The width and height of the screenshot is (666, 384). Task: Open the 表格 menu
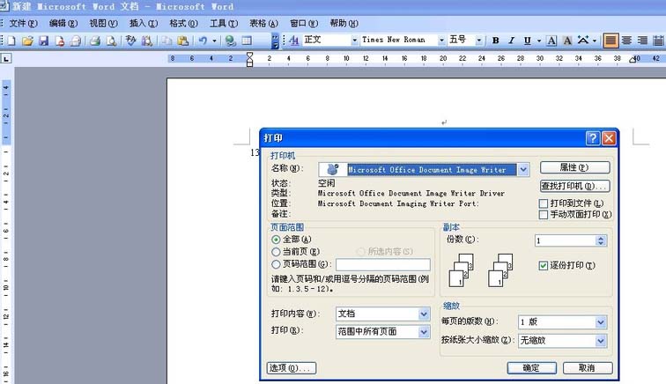click(262, 23)
